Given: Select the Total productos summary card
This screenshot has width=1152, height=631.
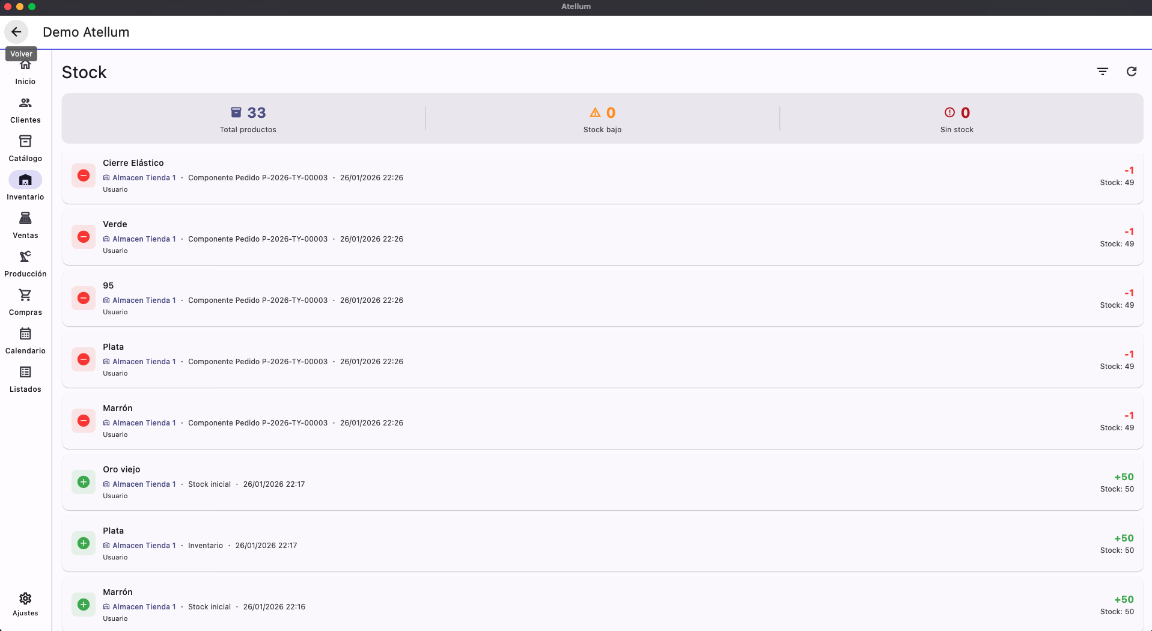Looking at the screenshot, I should point(248,119).
